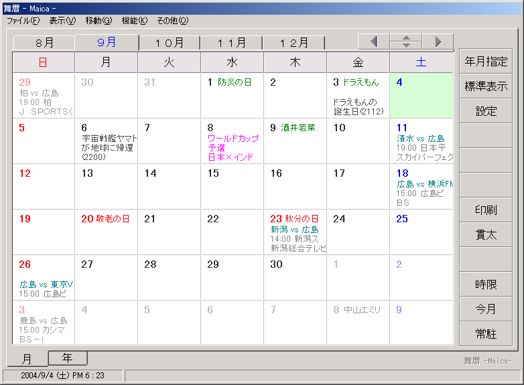Click the 常駐 button

pos(486,334)
